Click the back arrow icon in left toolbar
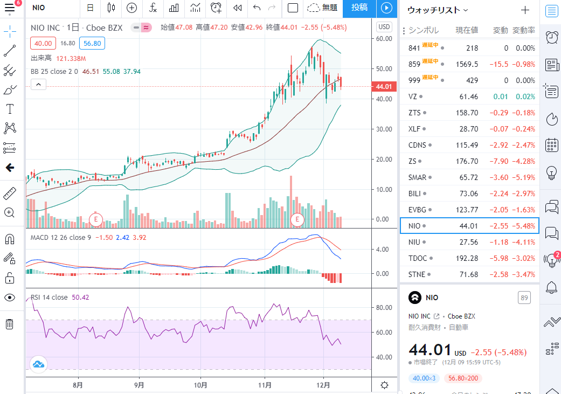Image resolution: width=561 pixels, height=394 pixels. tap(10, 167)
